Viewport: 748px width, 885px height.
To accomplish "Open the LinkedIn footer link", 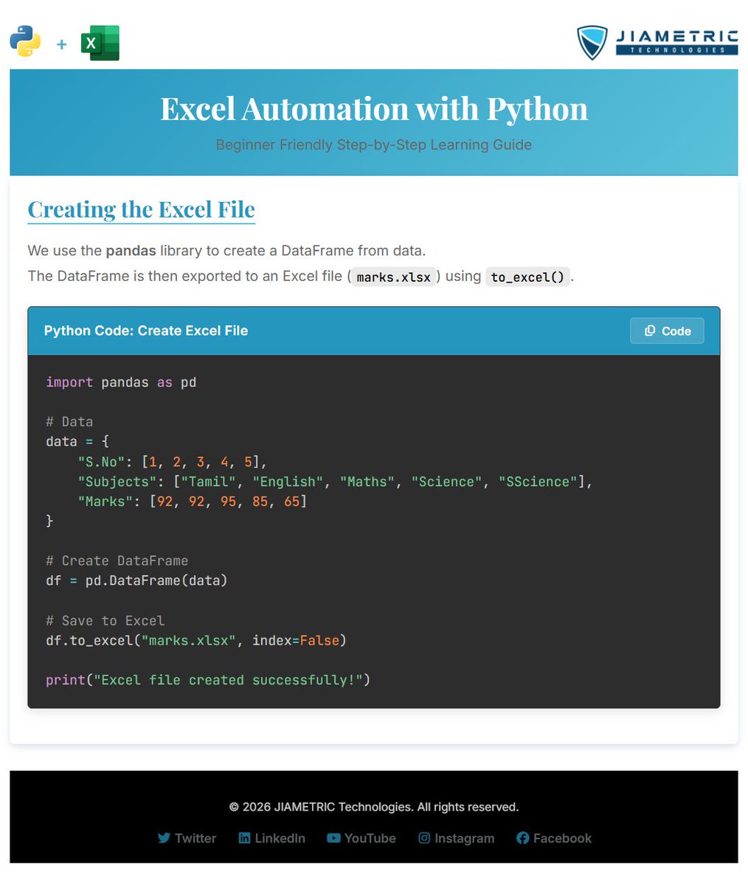I will point(271,839).
